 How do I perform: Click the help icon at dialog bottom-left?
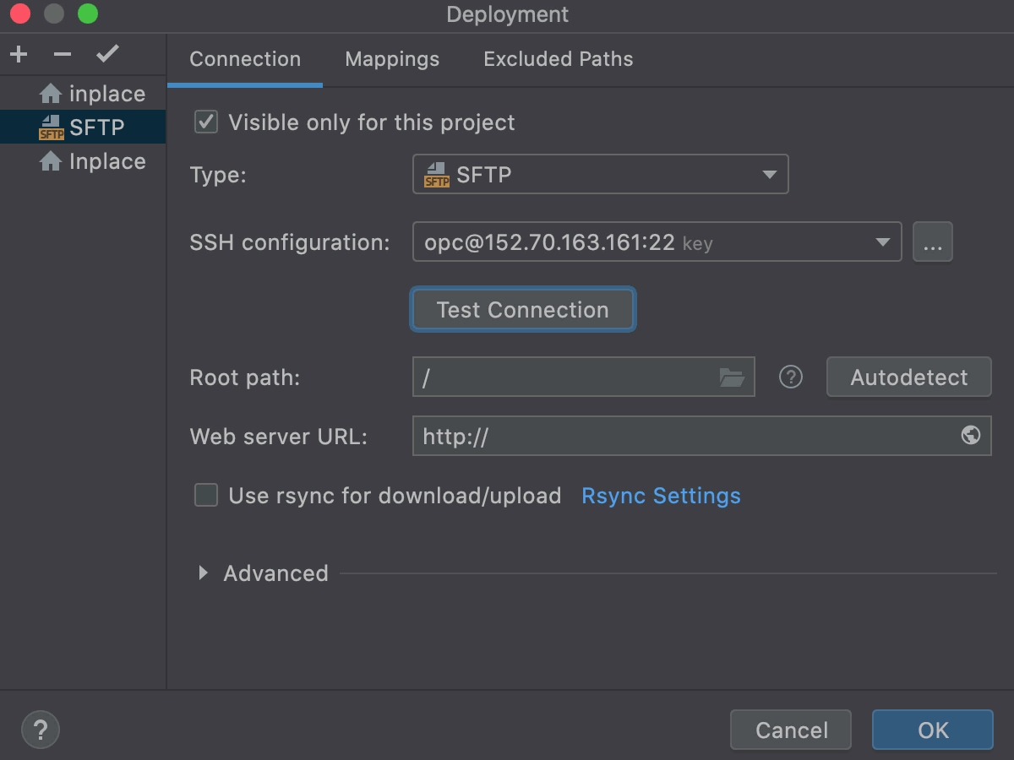(x=40, y=729)
